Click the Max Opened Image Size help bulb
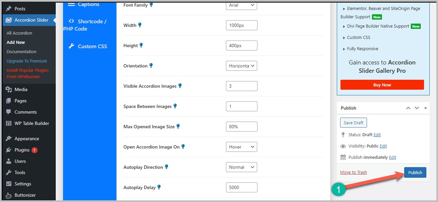Screen dimensions: 438x202 tap(178, 126)
